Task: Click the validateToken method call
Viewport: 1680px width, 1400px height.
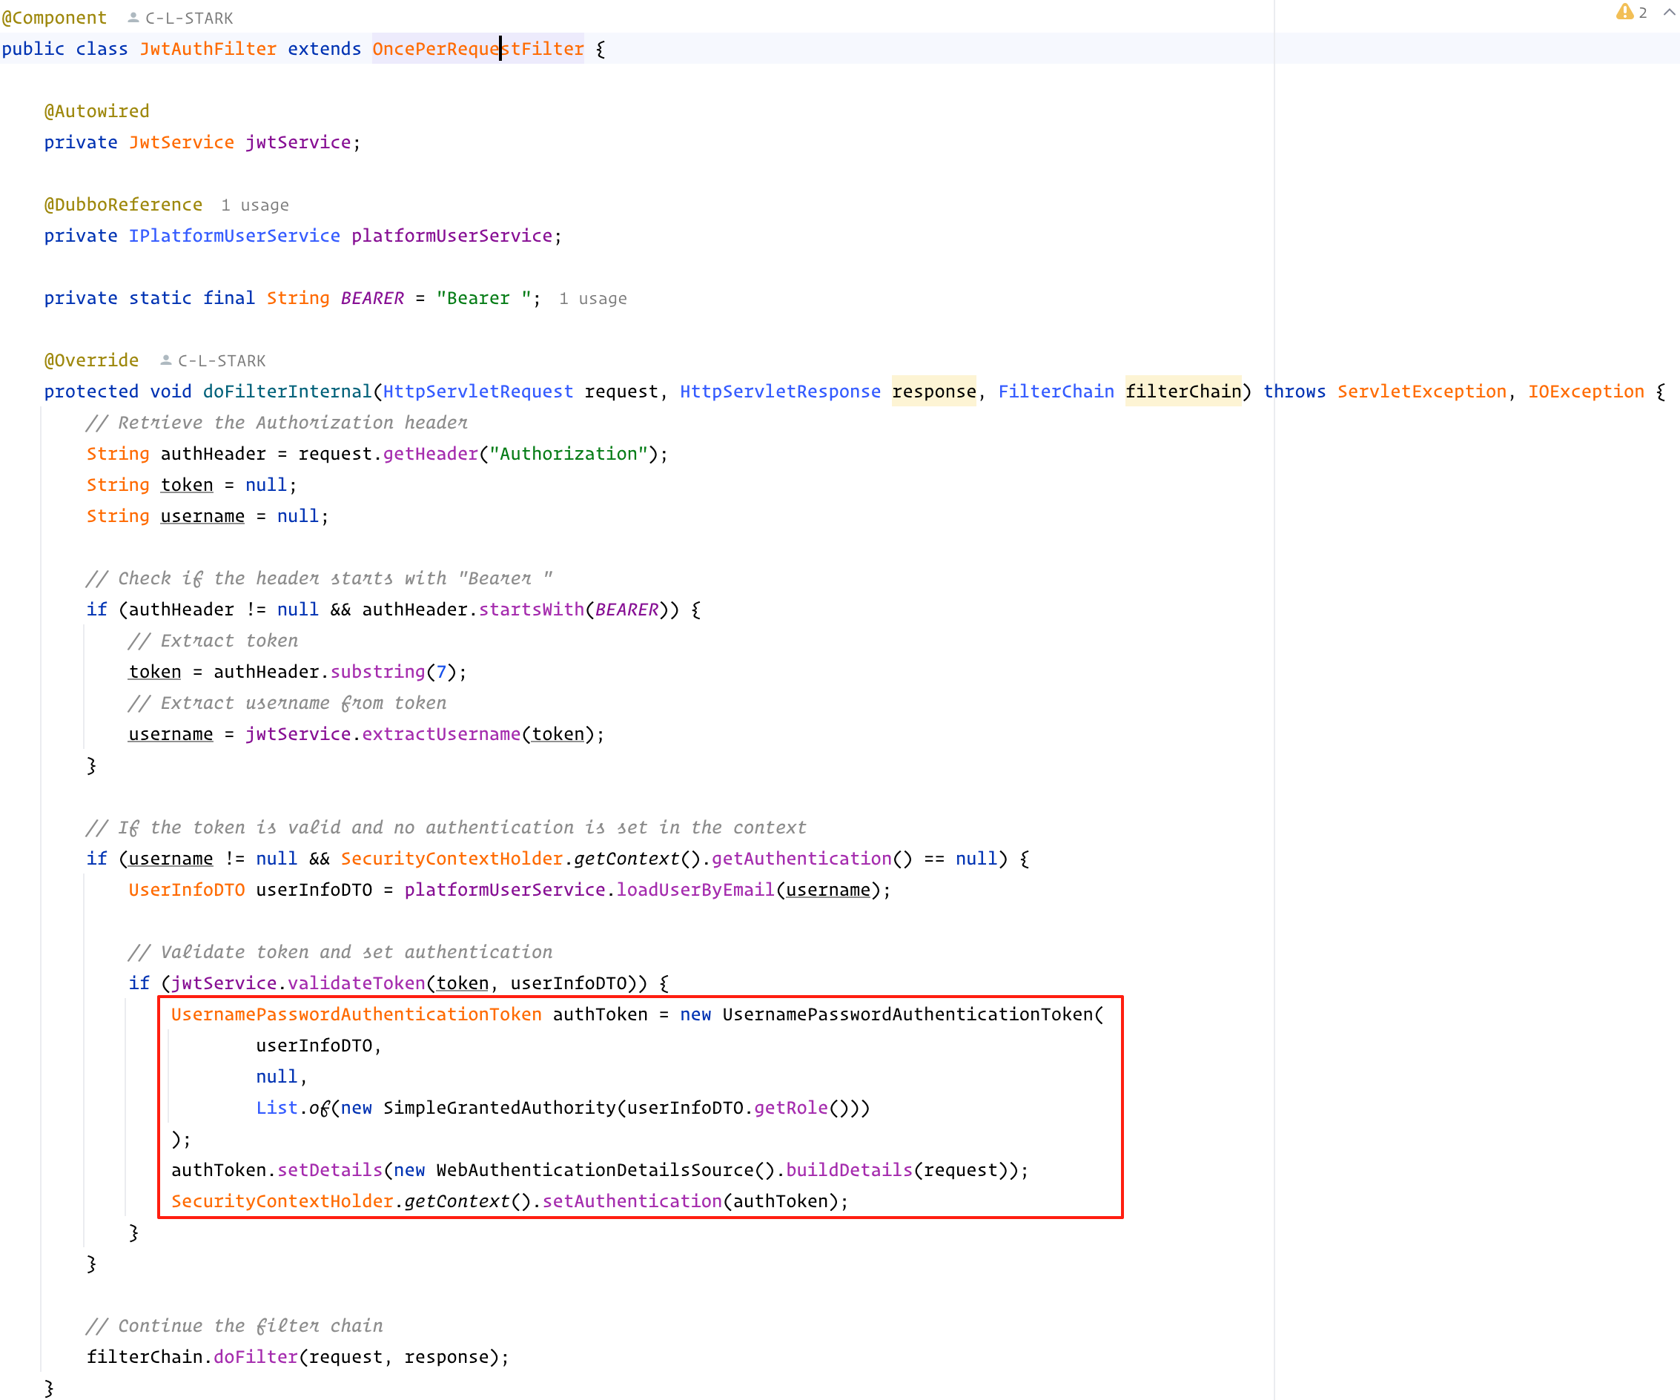Action: (x=356, y=983)
